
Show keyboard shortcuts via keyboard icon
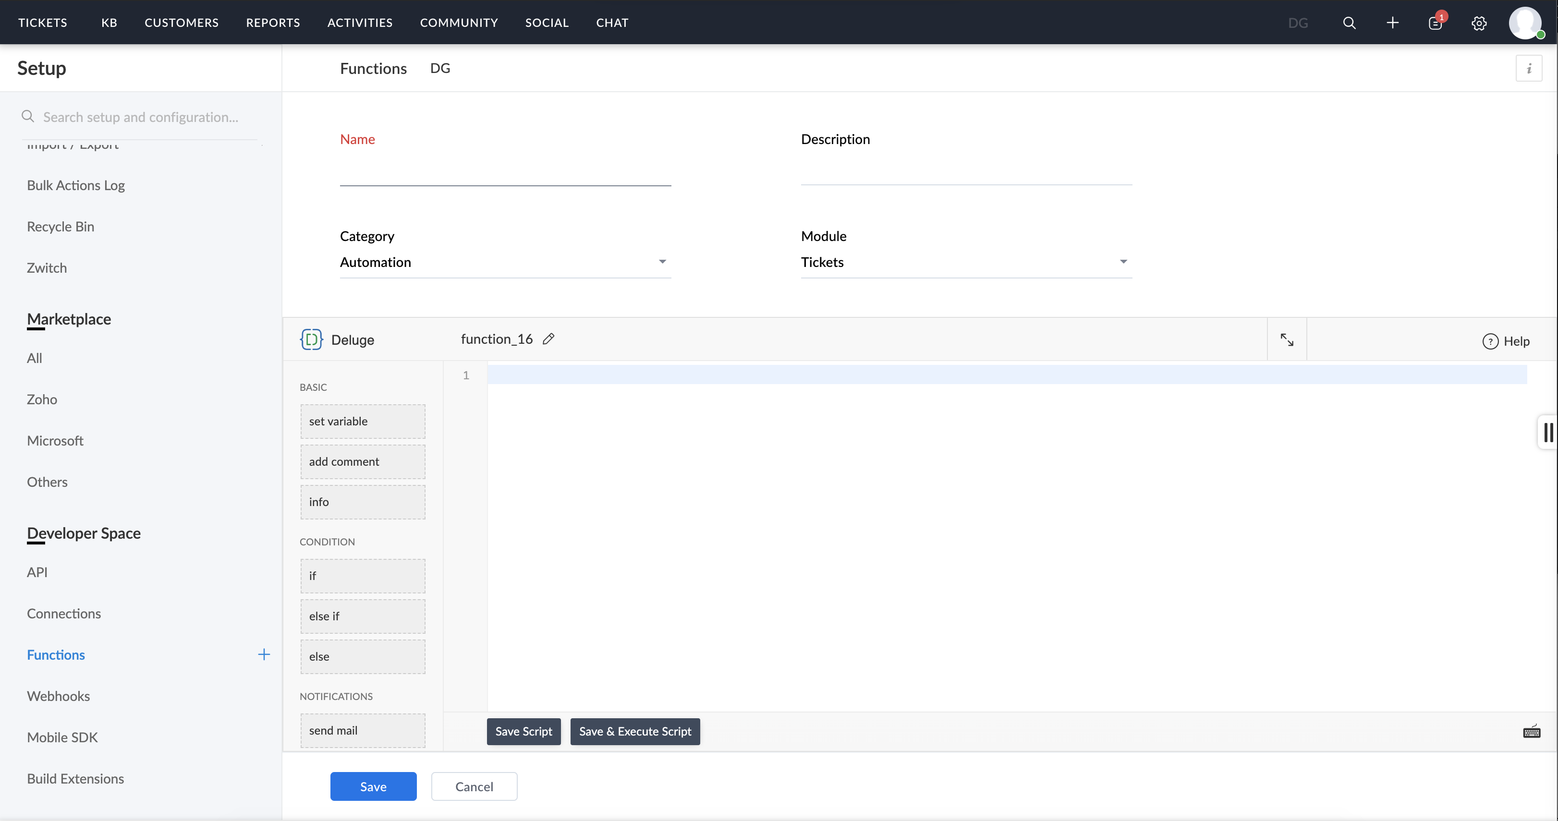pos(1532,732)
